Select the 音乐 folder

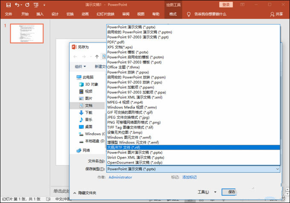pos(86,120)
